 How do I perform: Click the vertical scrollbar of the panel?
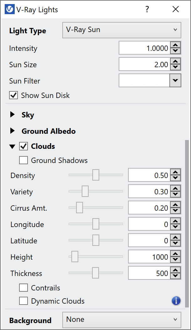pos(187,224)
